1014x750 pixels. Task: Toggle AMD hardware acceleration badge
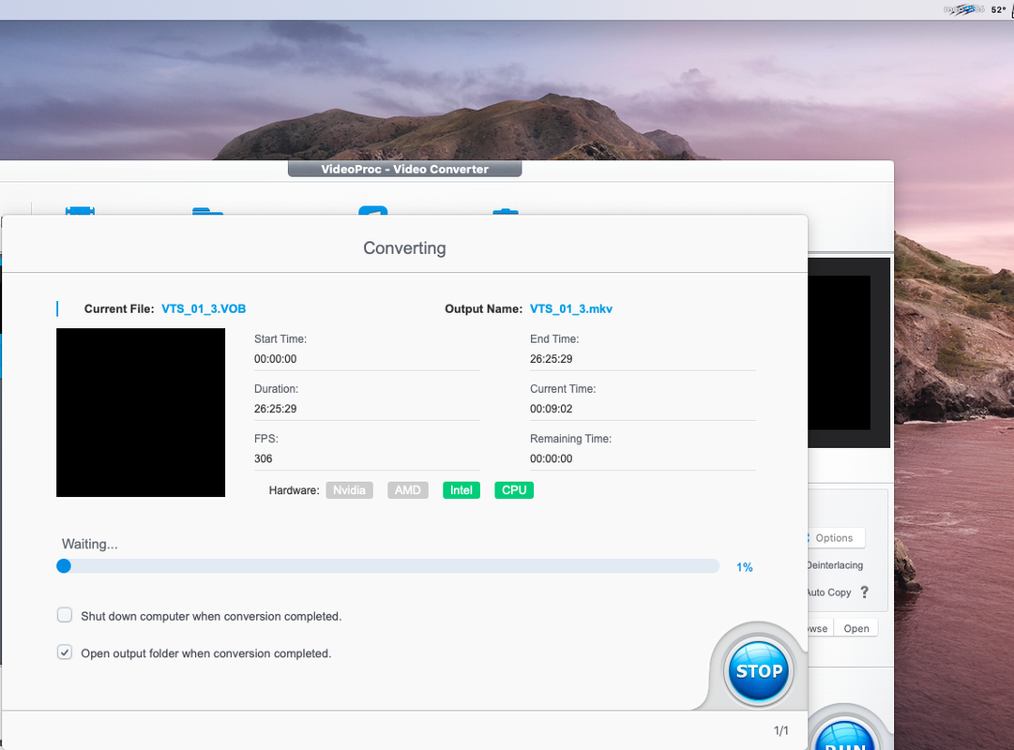tap(407, 490)
